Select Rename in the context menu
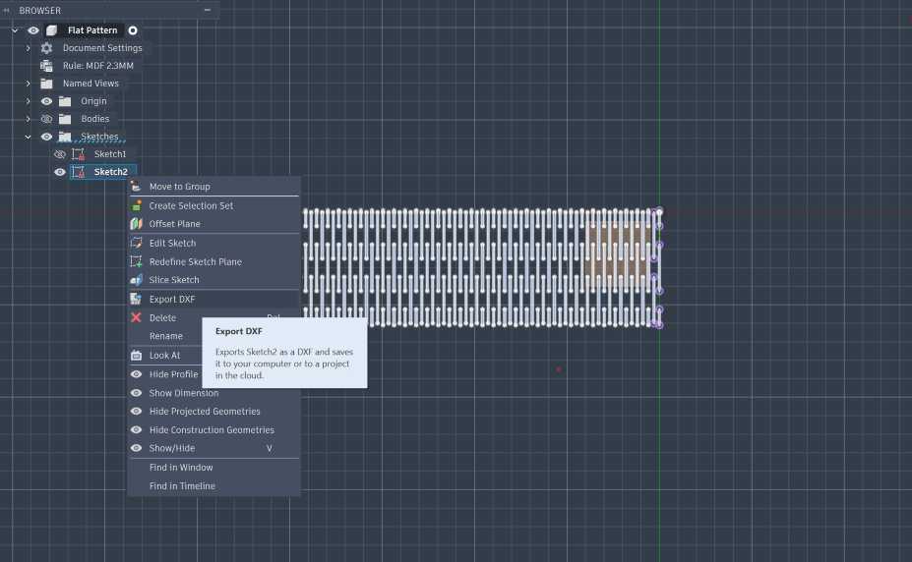This screenshot has height=562, width=912. click(165, 336)
